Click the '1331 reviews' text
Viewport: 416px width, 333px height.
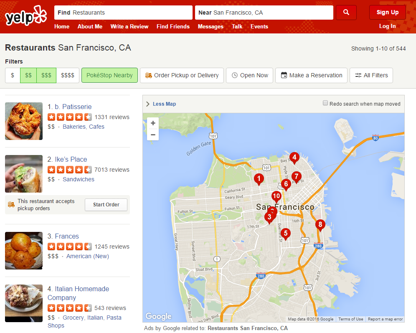coord(112,117)
